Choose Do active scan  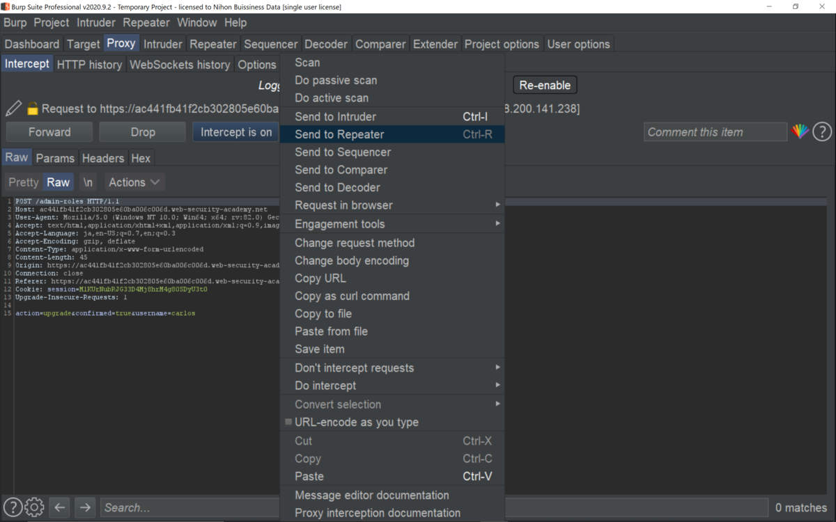pyautogui.click(x=392, y=98)
